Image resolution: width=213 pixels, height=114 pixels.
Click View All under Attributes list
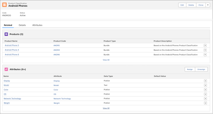point(106,108)
